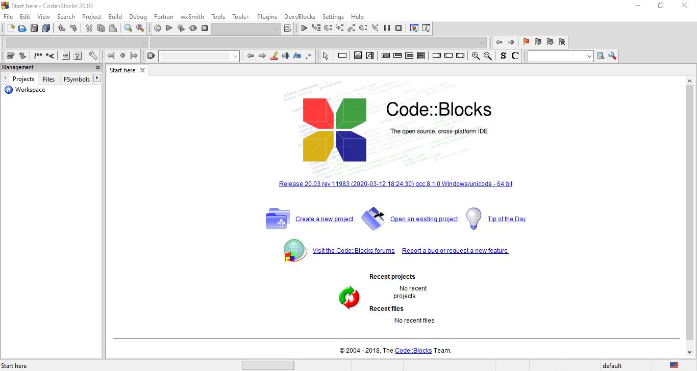Select the Workspace tree item
This screenshot has height=371, width=697.
click(x=30, y=90)
